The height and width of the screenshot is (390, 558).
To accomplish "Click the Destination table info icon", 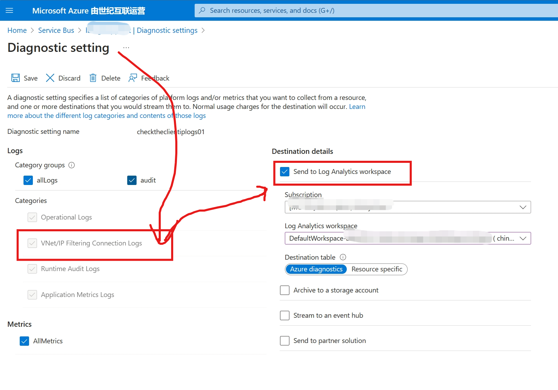I will [343, 257].
